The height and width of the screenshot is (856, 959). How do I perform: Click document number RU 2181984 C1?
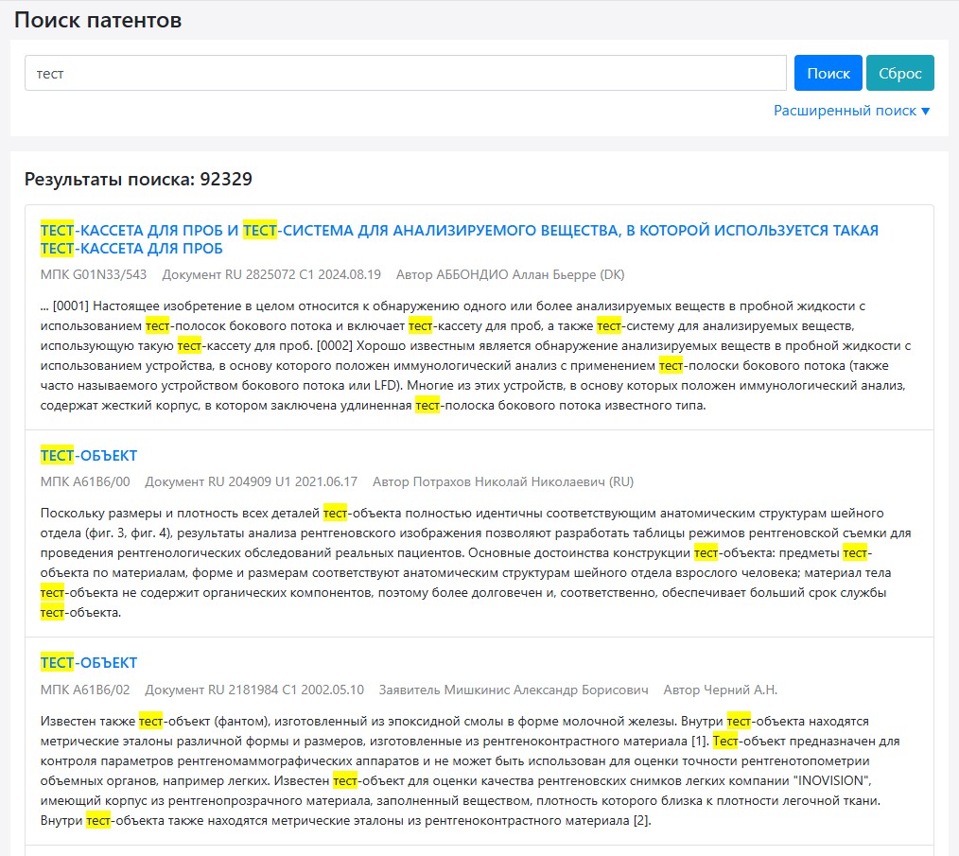coord(254,690)
